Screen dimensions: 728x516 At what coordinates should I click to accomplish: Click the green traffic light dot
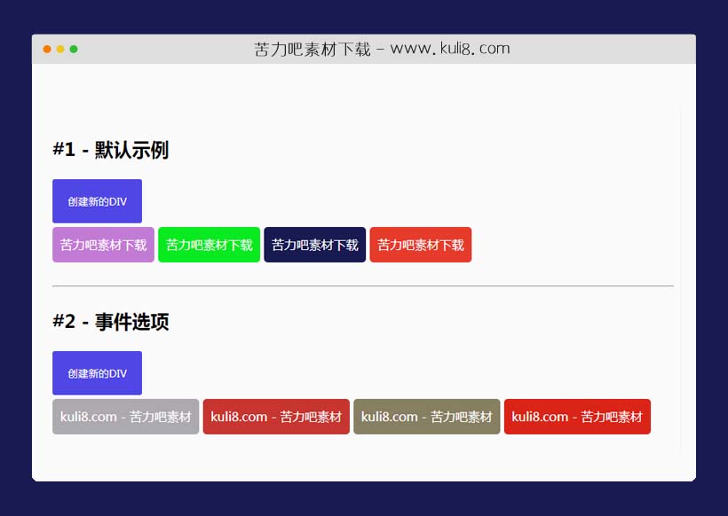point(74,50)
